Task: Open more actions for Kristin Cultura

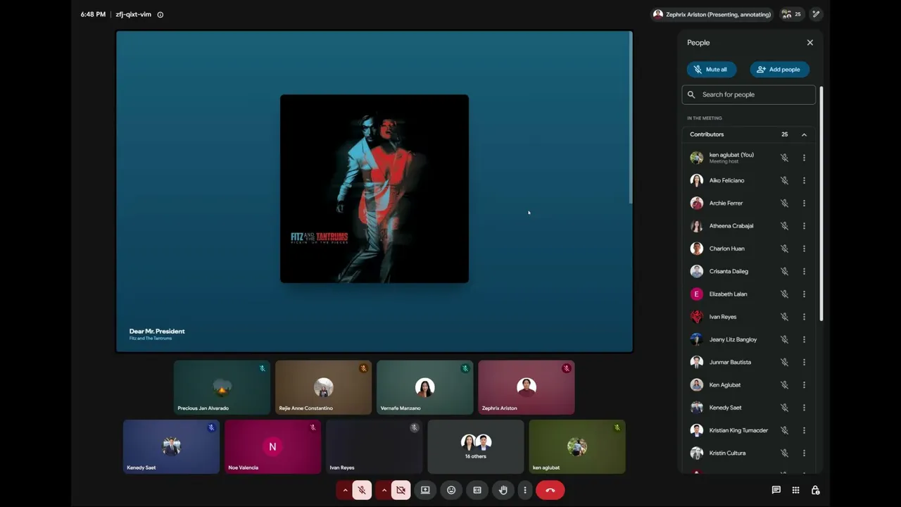Action: tap(804, 453)
